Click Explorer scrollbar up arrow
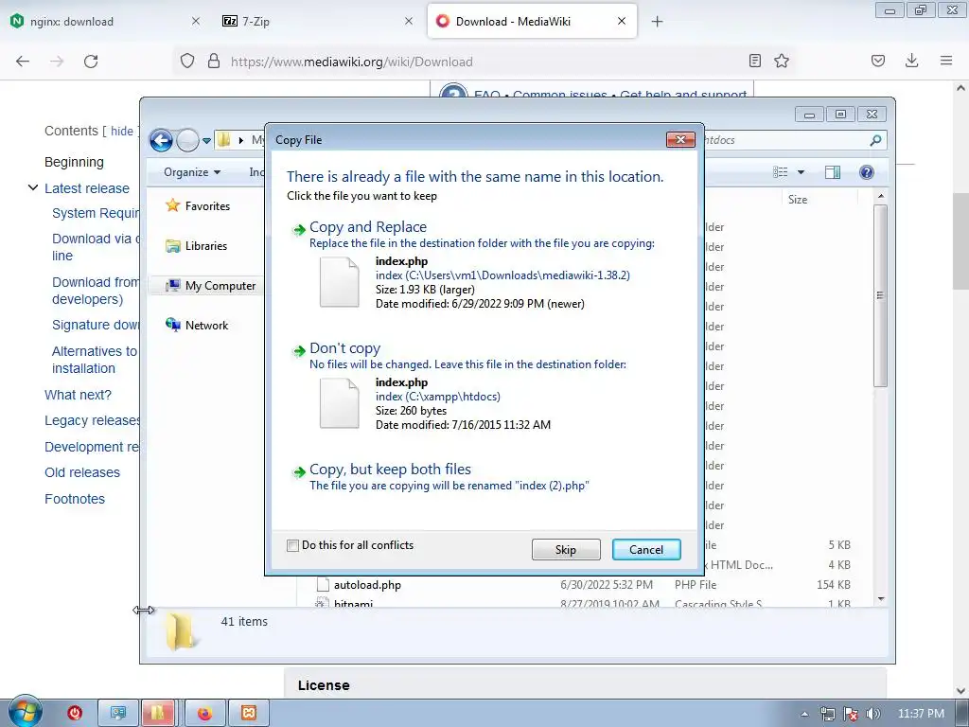969x727 pixels. (x=881, y=197)
